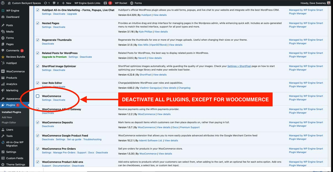Click Upgrade to Premium for Related Posts
This screenshot has height=172, width=333.
[x=54, y=57]
